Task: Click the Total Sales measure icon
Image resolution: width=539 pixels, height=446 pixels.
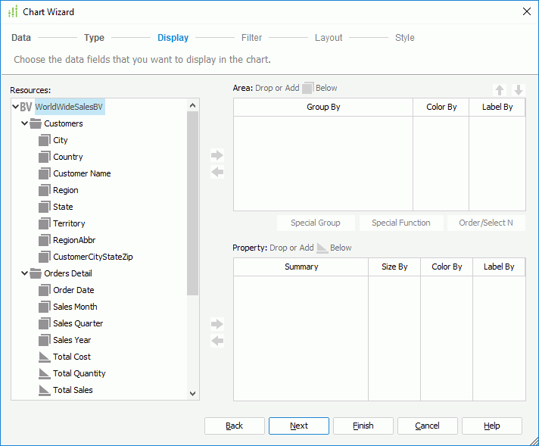Action: coord(45,390)
